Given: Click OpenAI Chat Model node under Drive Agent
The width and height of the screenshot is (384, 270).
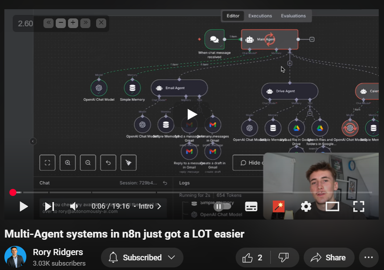Looking at the screenshot, I should [250, 128].
